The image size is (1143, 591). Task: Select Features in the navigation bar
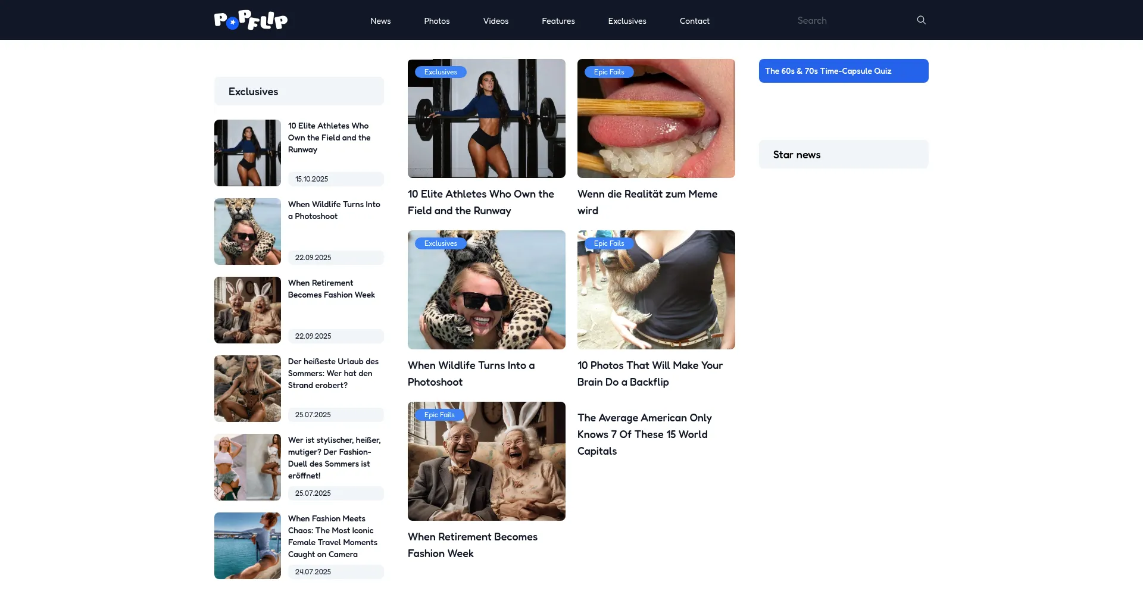[558, 21]
